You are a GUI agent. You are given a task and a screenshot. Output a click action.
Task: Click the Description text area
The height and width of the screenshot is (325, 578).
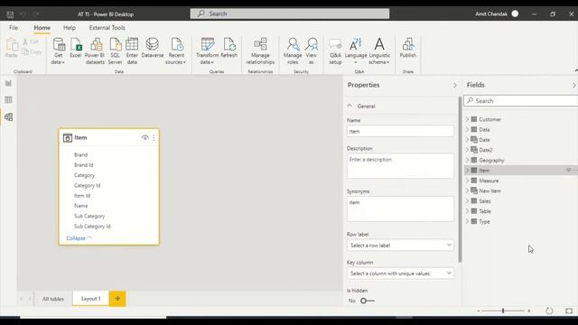[x=400, y=166]
